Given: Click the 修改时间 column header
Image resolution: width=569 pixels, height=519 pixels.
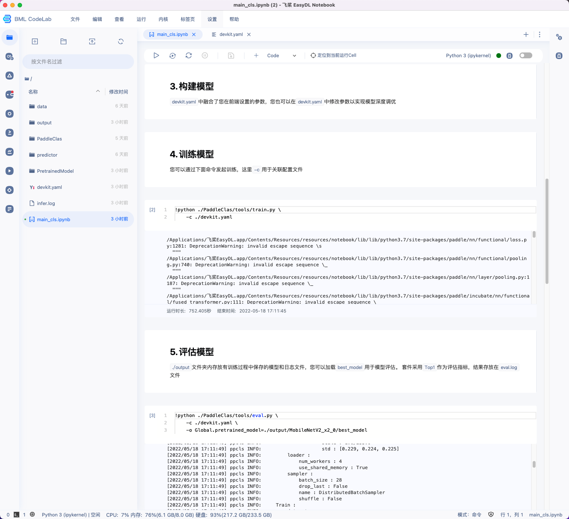Looking at the screenshot, I should (x=119, y=92).
